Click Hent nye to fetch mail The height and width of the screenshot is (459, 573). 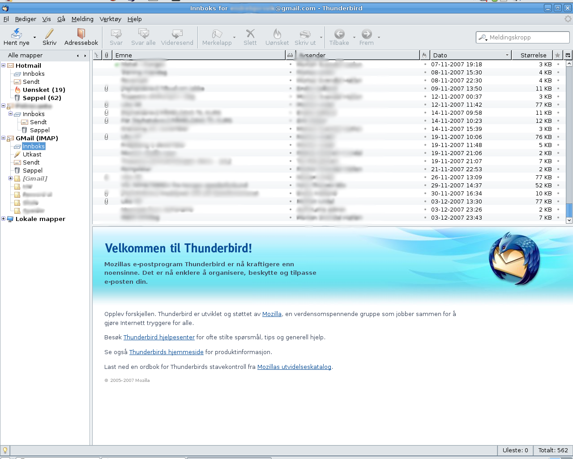[x=17, y=37]
